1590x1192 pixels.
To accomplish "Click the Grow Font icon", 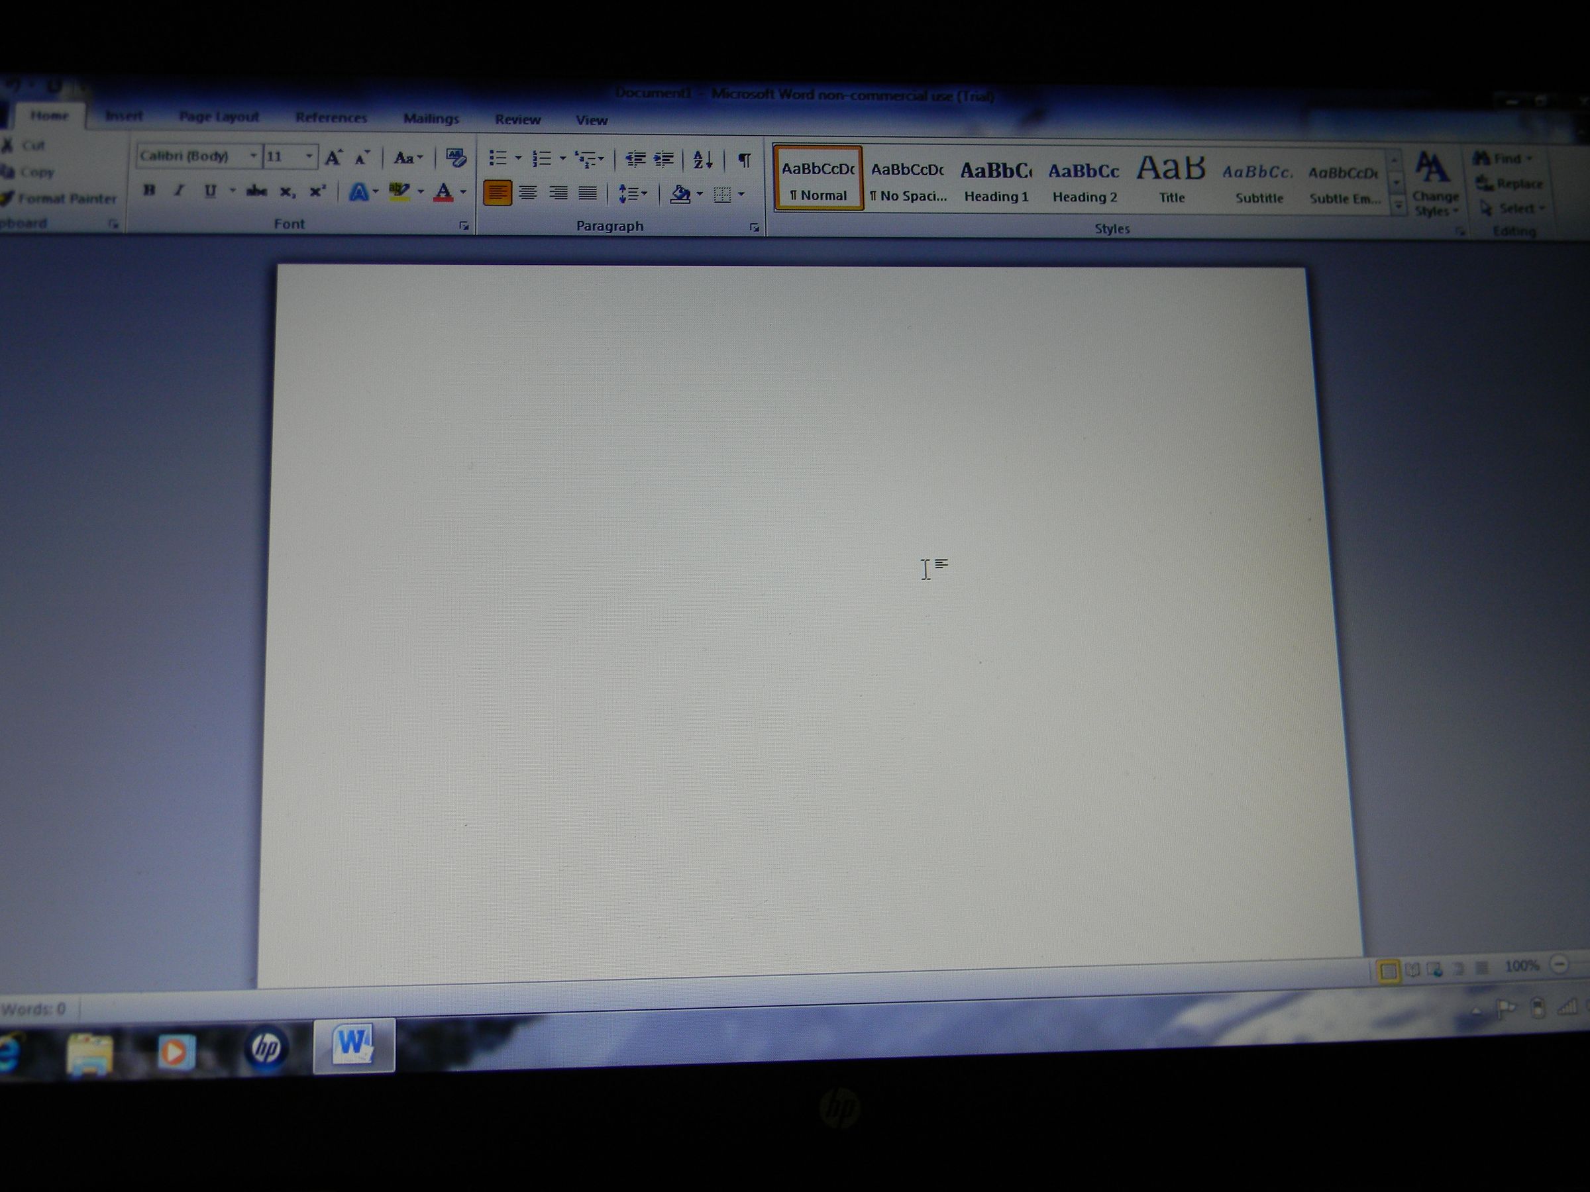I will [333, 158].
